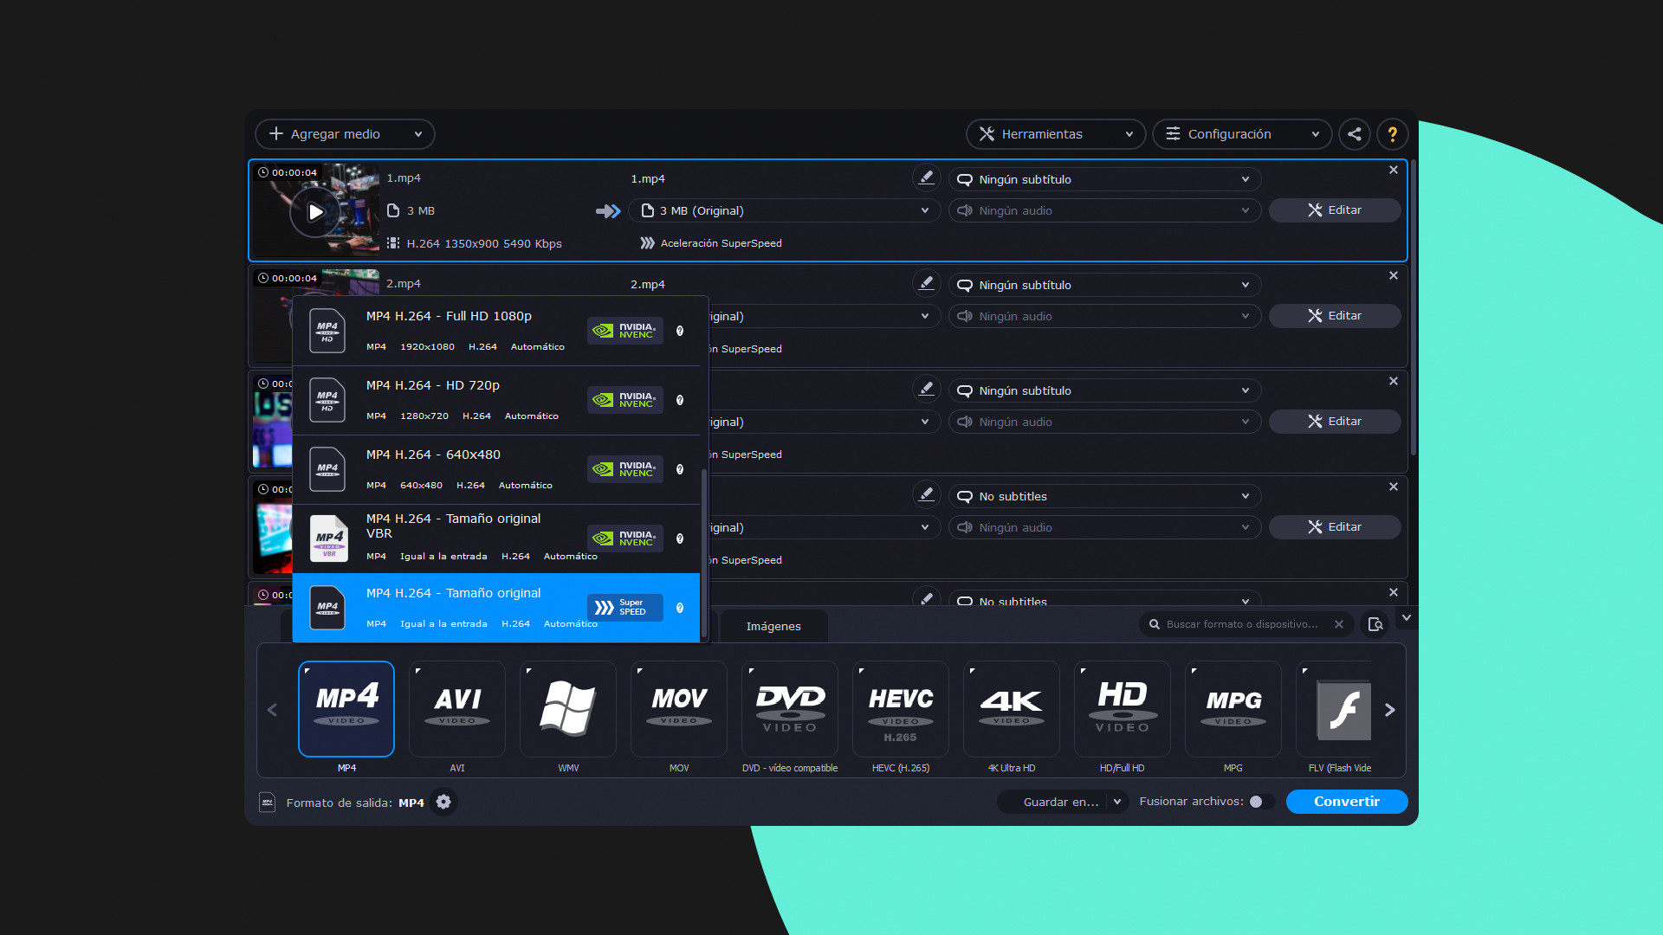Expand the Guardar en arrow dropdown
Image resolution: width=1663 pixels, height=935 pixels.
(x=1117, y=802)
